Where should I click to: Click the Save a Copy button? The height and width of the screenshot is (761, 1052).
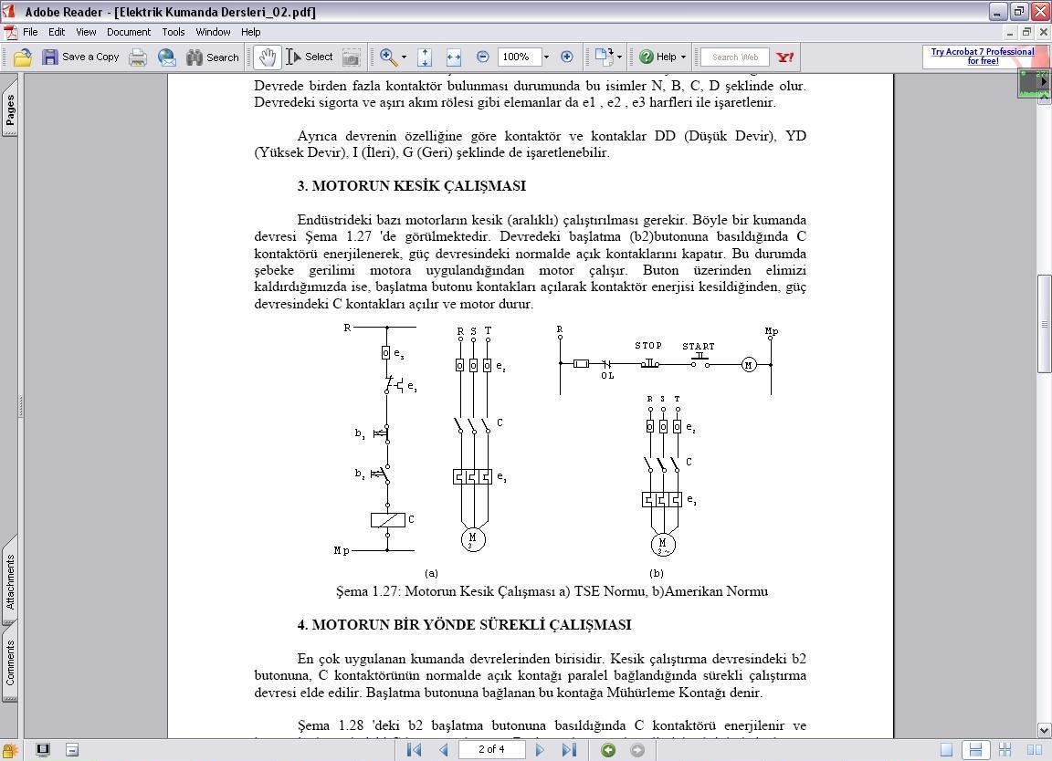(80, 57)
